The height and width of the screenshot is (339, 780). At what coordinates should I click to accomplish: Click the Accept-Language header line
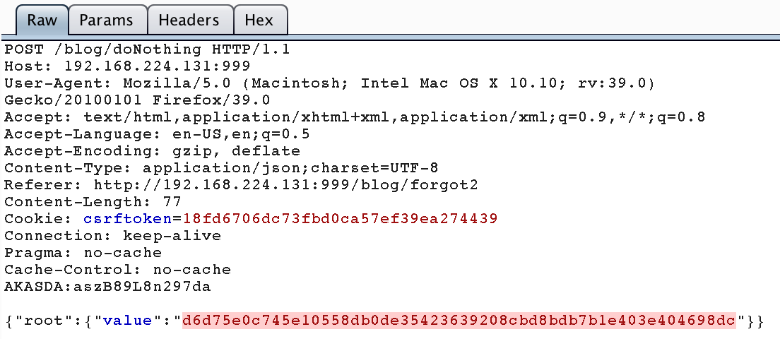(x=157, y=134)
